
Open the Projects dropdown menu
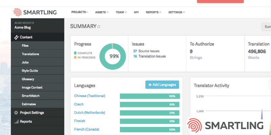[x=79, y=12]
